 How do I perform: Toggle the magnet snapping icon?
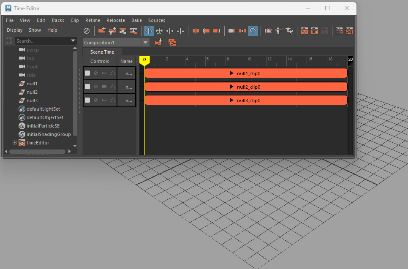click(x=253, y=31)
